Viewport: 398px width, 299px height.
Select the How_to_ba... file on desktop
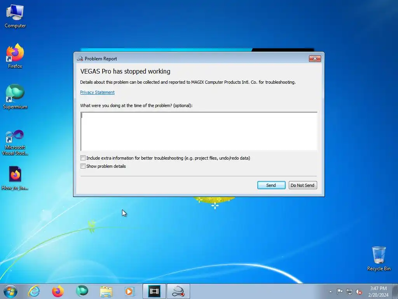[15, 178]
